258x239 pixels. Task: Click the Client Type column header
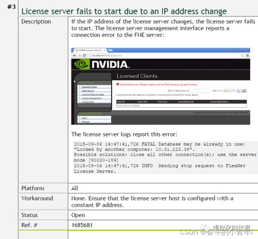tap(162, 102)
